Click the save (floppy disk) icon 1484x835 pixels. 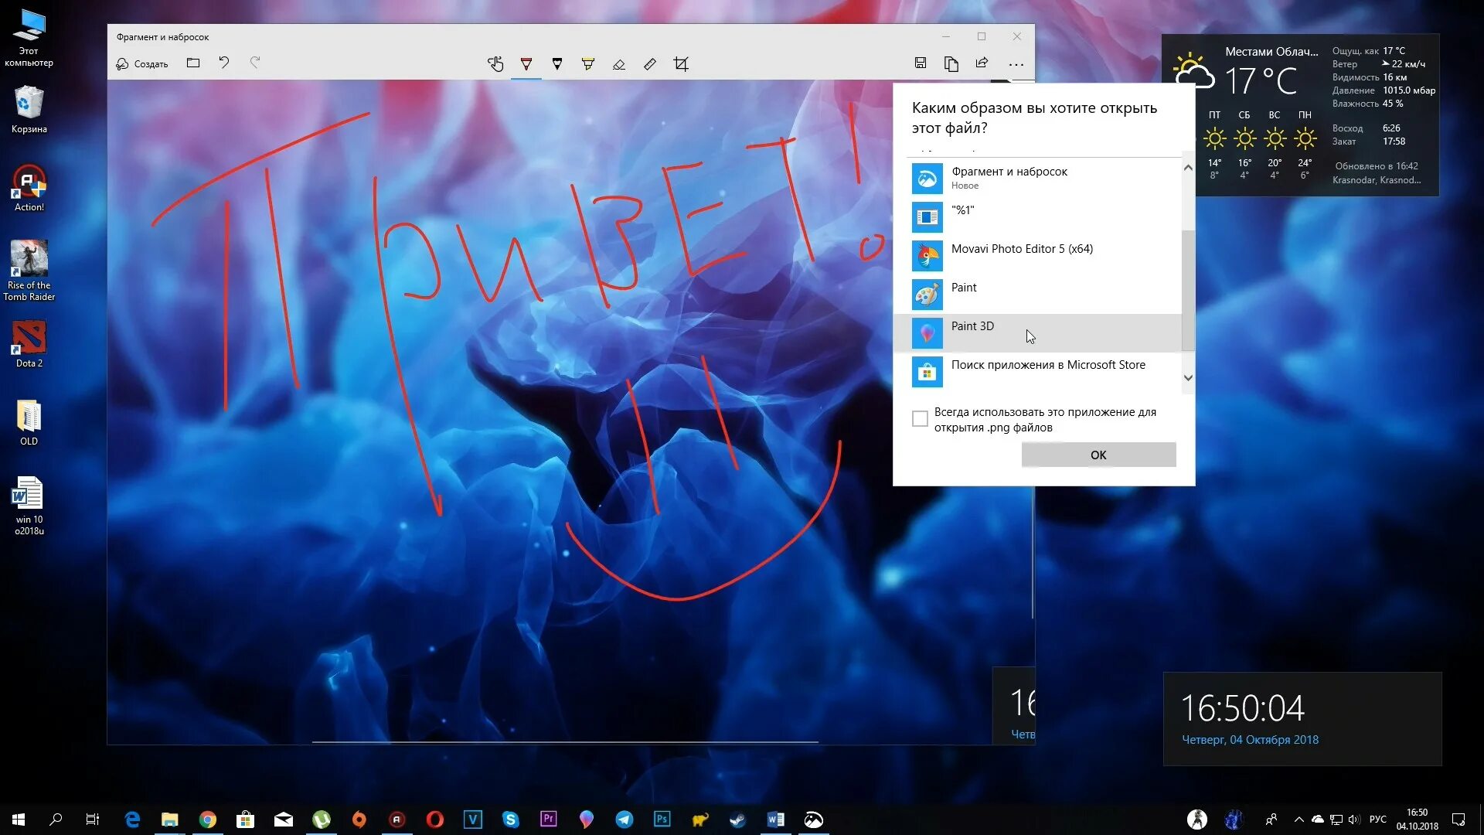tap(921, 63)
